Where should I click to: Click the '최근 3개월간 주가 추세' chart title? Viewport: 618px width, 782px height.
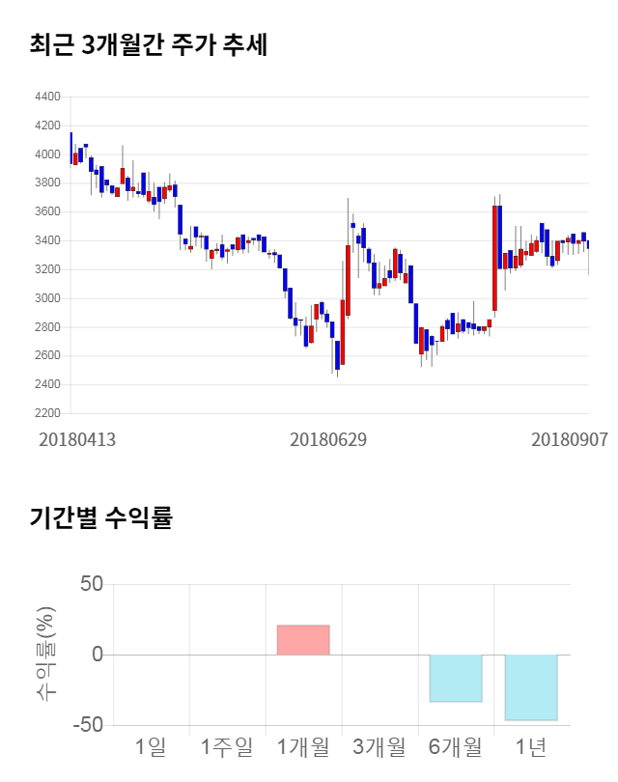point(149,44)
